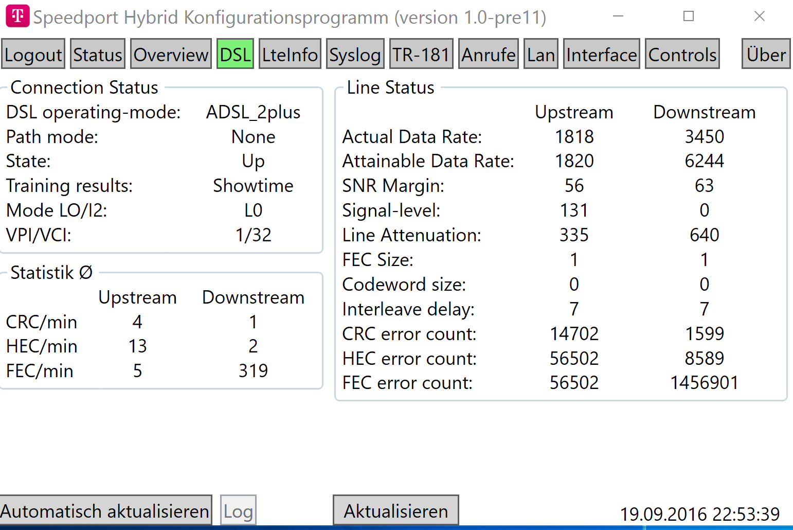The image size is (793, 530).
Task: Show the Syslog tab
Action: coord(355,54)
